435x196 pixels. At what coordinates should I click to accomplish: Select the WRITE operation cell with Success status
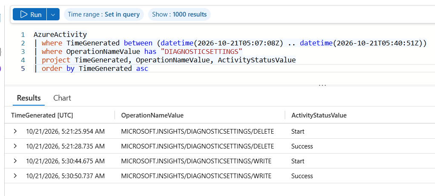coord(196,176)
